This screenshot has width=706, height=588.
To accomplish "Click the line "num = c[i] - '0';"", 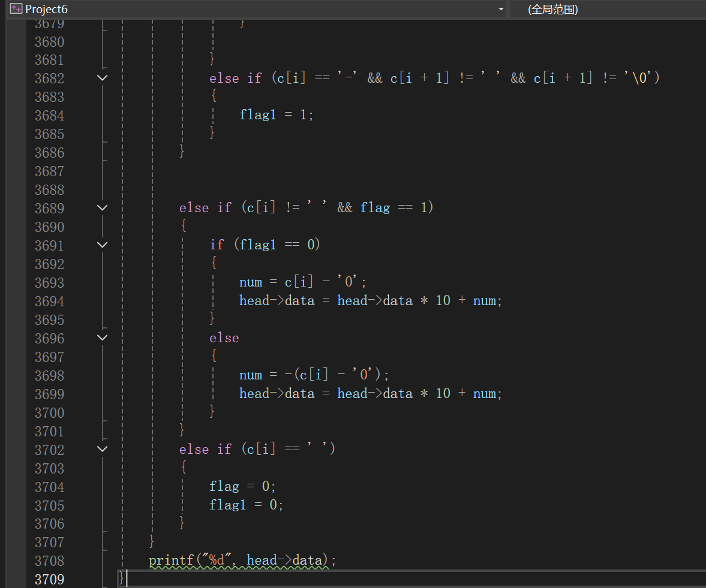I will pyautogui.click(x=302, y=282).
